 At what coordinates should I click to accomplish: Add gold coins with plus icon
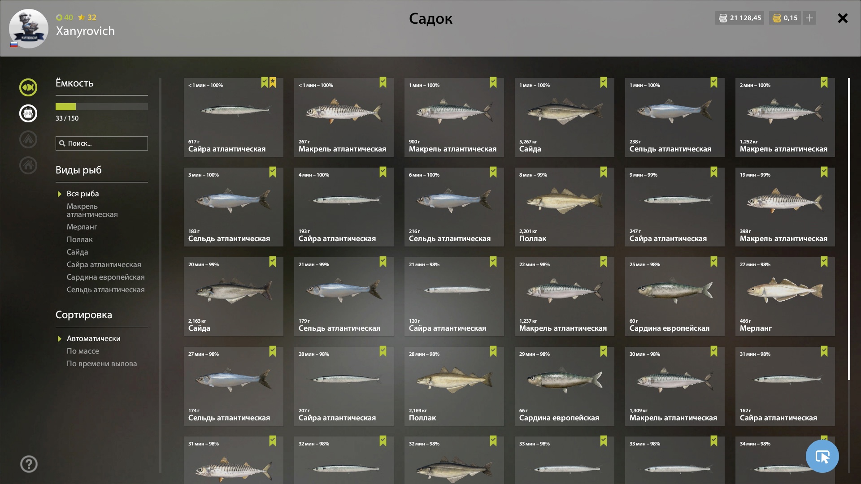[809, 18]
